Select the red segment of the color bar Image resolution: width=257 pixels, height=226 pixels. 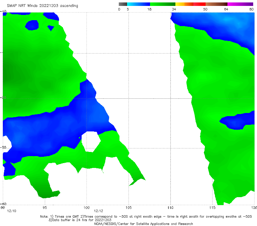tap(199, 4)
